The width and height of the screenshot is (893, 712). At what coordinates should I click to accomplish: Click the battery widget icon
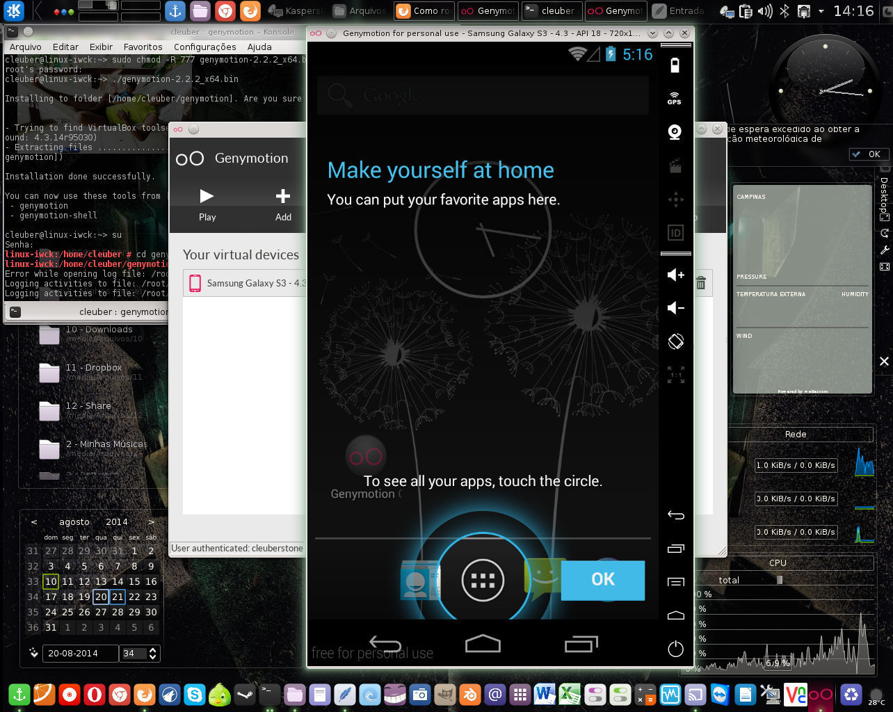click(674, 65)
